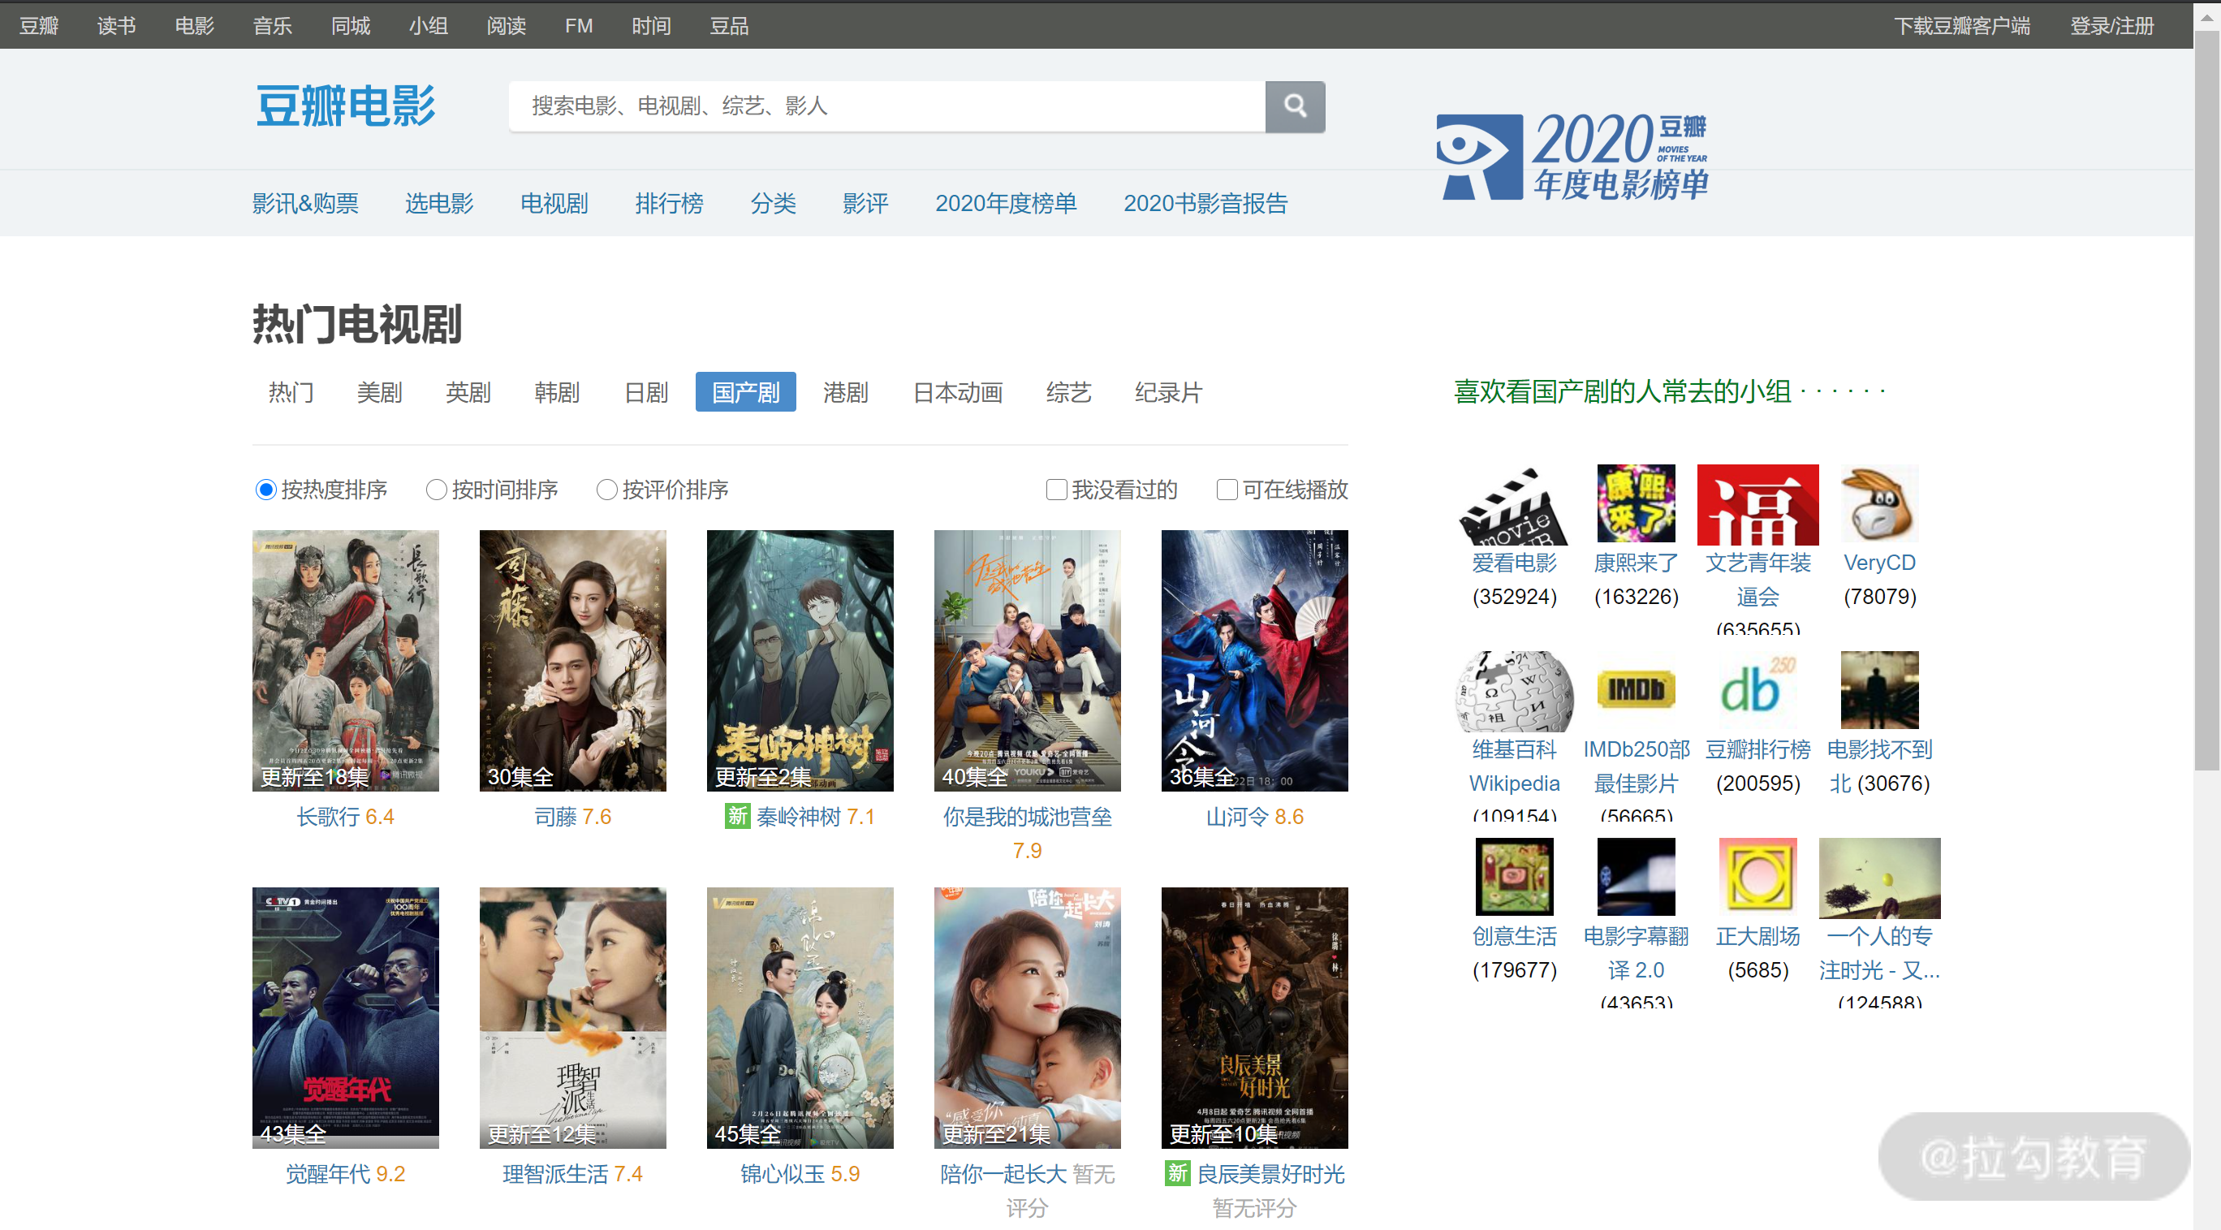
Task: Switch to the 英剧 tab
Action: coord(468,392)
